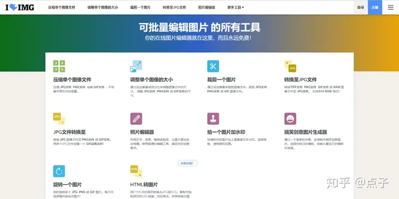Click the description under 给一个图片加水印

click(237, 142)
